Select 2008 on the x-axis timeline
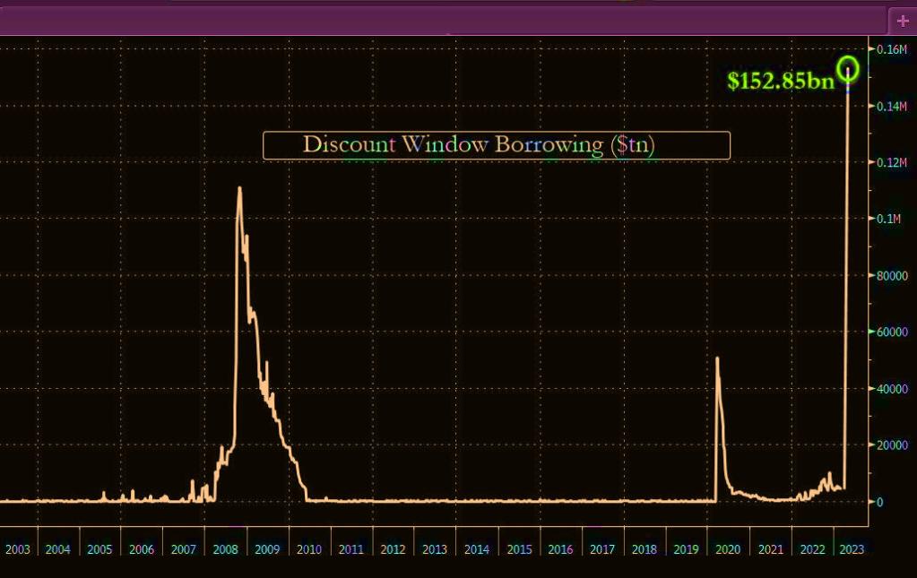917x578 pixels. 226,548
